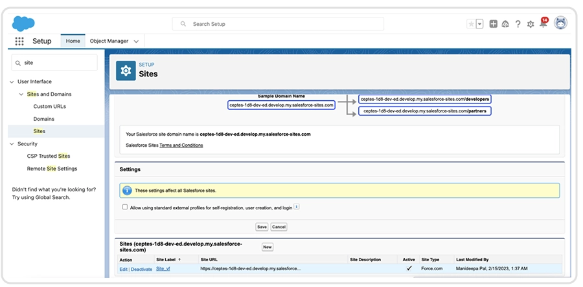583x287 pixels.
Task: Open the App Launcher grid icon
Action: (x=19, y=41)
